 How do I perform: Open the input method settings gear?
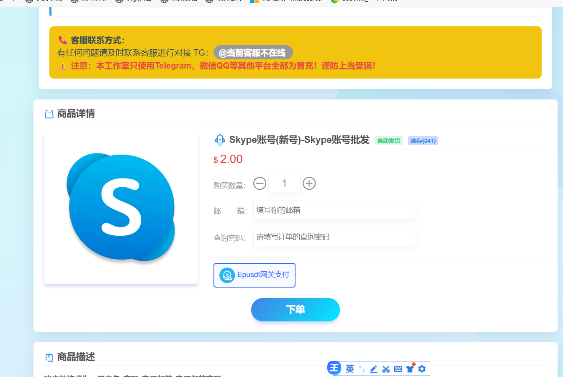tap(422, 369)
